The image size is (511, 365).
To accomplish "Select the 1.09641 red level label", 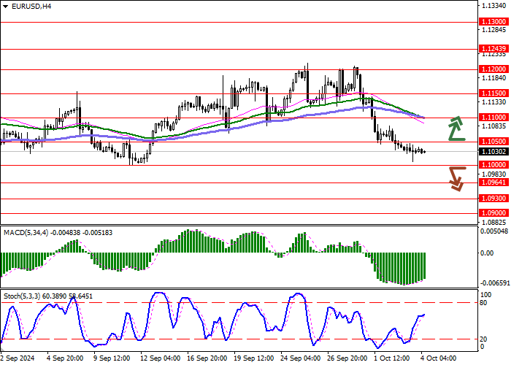I will [493, 182].
